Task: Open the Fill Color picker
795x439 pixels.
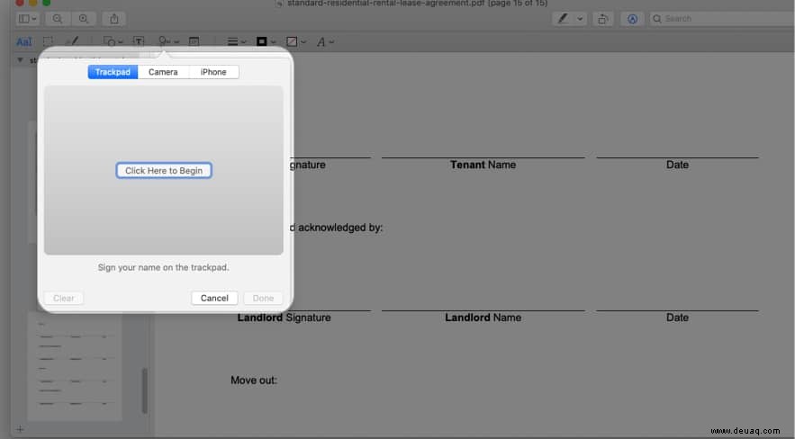Action: [295, 41]
